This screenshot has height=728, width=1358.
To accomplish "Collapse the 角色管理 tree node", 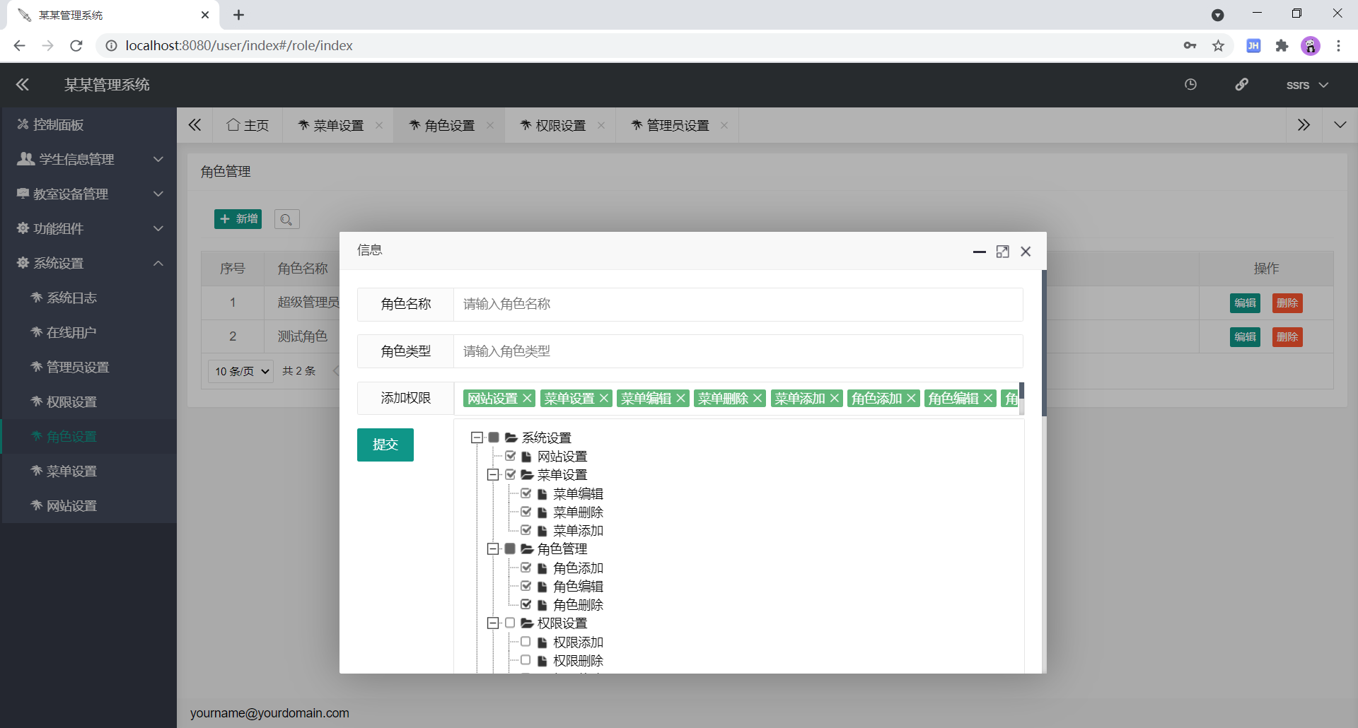I will click(493, 548).
